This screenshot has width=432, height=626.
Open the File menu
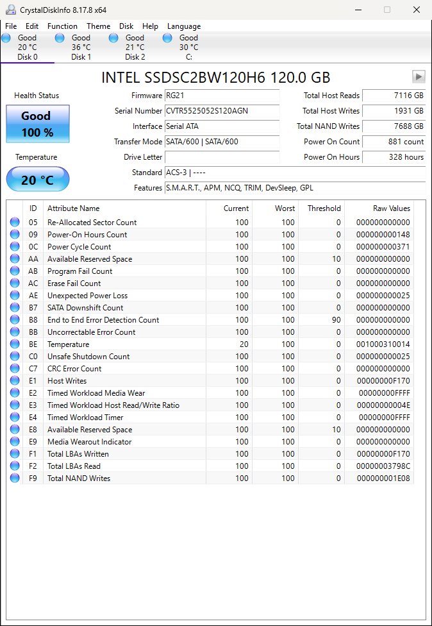click(11, 26)
